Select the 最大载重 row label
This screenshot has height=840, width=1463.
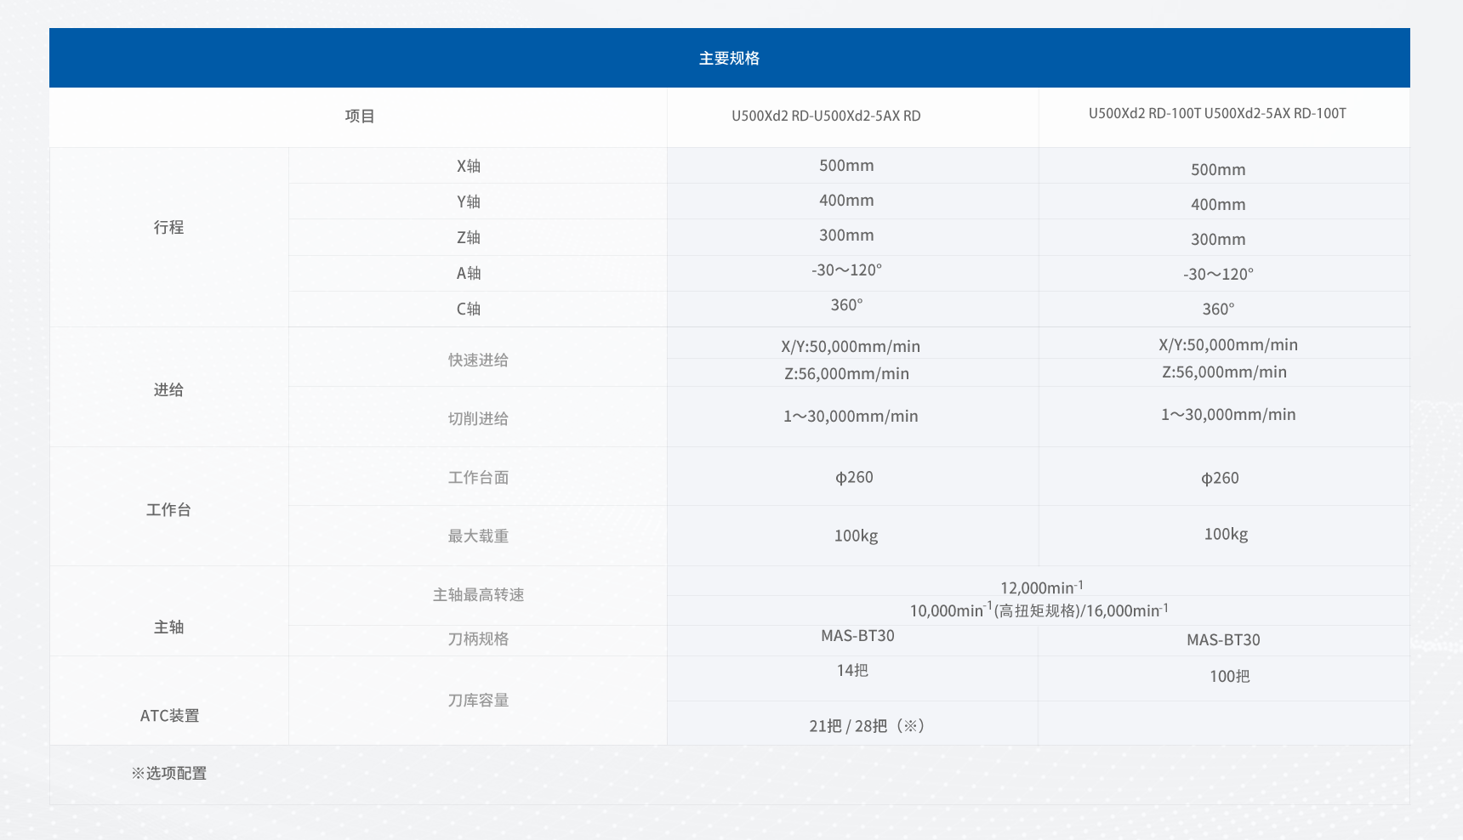[478, 536]
